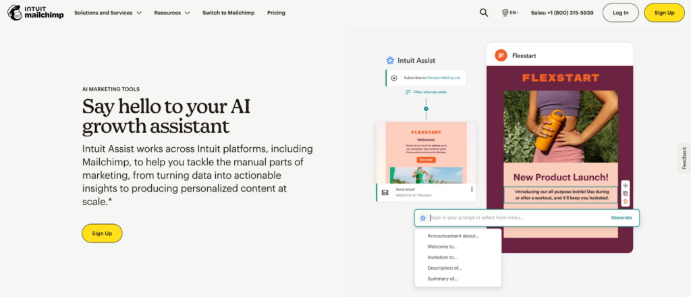Click the Flexstart welcome email thumbnail
This screenshot has width=691, height=297.
[x=426, y=153]
